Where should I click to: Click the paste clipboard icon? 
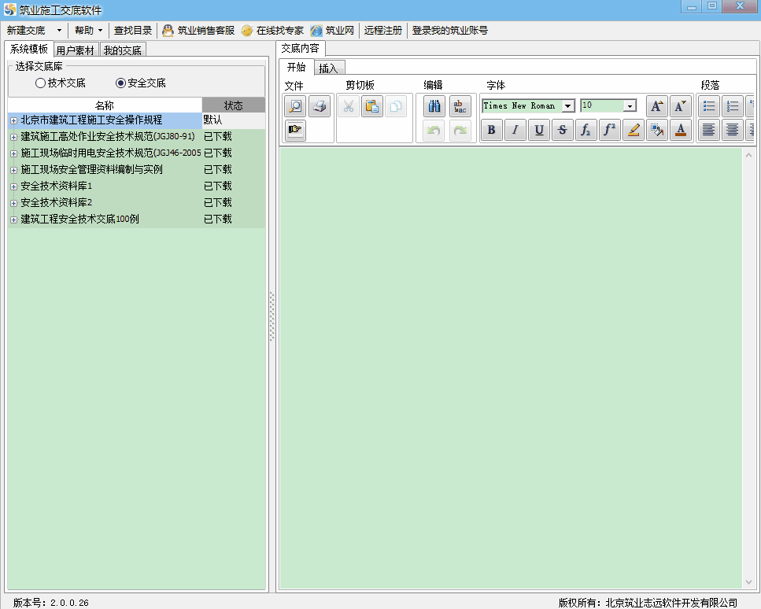click(372, 106)
